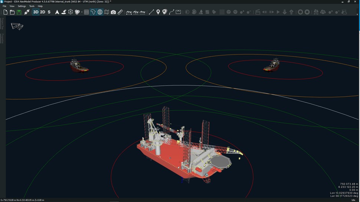Click the north arrow button in toolbar
The width and height of the screenshot is (360, 202).
[57, 12]
